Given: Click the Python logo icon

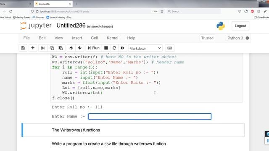Looking at the screenshot, I should pos(221,26).
